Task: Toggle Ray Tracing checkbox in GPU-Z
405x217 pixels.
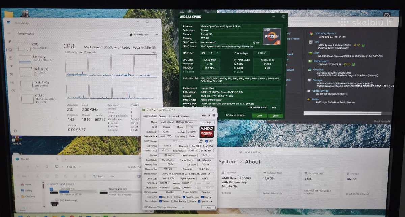Action: [172, 201]
